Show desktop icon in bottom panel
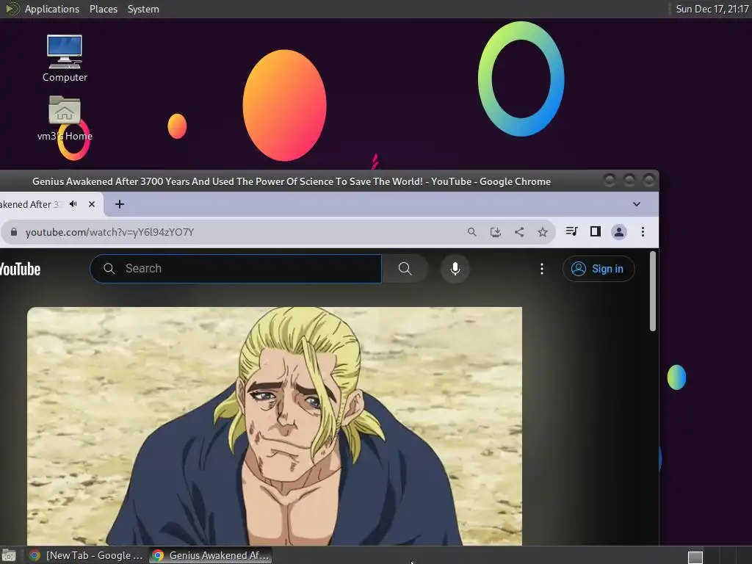The width and height of the screenshot is (752, 564). coord(9,556)
